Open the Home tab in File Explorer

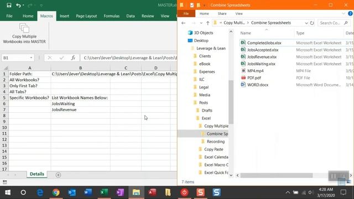[x=204, y=13]
